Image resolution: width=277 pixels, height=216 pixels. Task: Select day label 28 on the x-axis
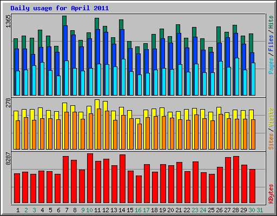point(235,210)
